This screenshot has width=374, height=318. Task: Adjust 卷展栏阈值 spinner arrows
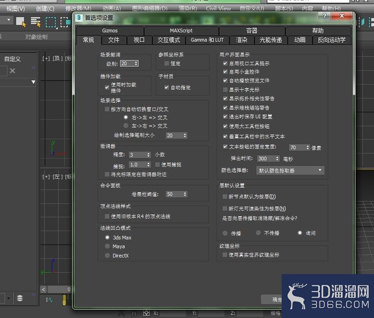pyautogui.click(x=185, y=194)
